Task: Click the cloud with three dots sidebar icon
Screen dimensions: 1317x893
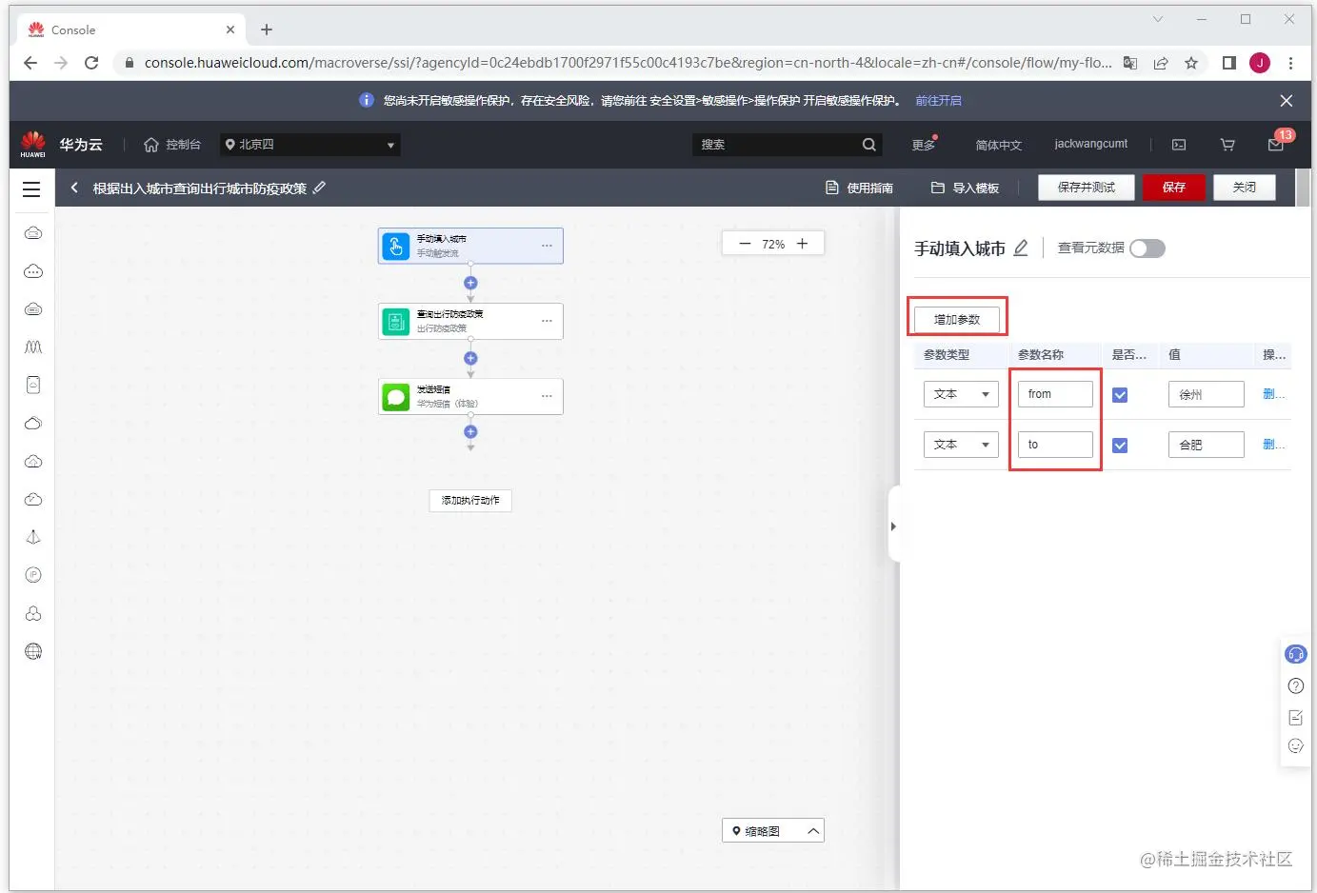Action: coord(33,271)
